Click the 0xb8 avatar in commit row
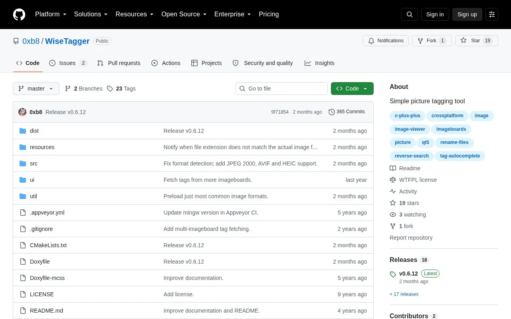511x319 pixels. pos(22,112)
